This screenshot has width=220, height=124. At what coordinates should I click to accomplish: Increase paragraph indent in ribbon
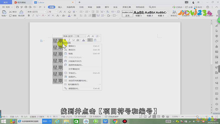coord(97,12)
